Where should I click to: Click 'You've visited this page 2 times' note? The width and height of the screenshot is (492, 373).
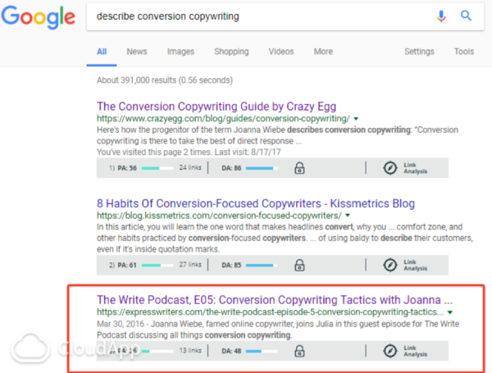189,152
